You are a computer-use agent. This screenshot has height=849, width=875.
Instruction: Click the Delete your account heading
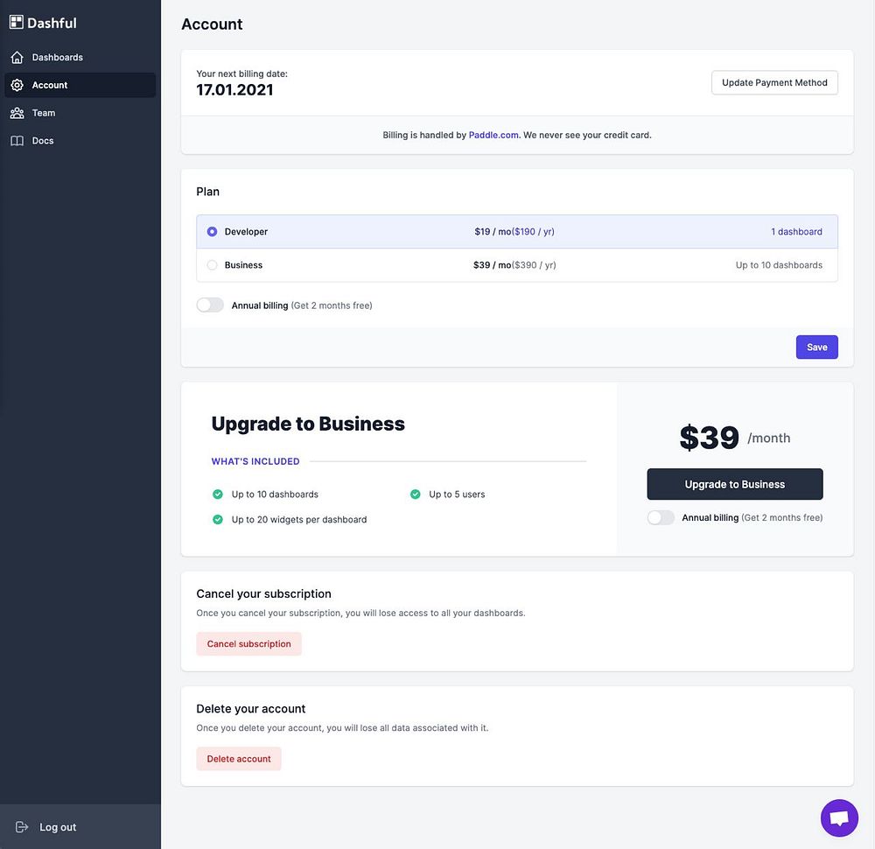coord(251,709)
